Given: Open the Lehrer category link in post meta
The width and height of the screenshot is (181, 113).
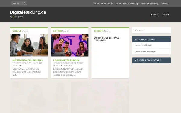Looking at the screenshot, I should click(x=56, y=65).
